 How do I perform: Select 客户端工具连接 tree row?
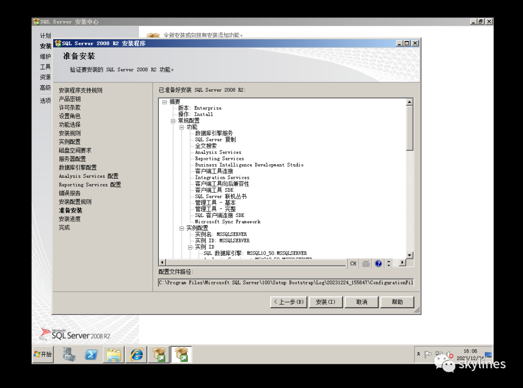coord(214,171)
